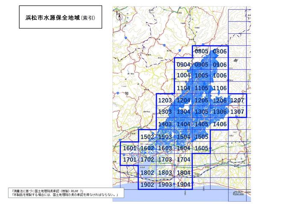Click map tile labeled 1105
Viewport: 295px width, 204px height.
tap(201, 88)
